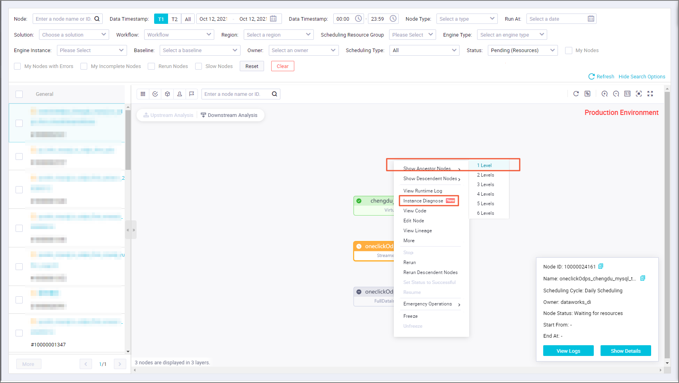Click the DAG refresh circular arrow icon
This screenshot has width=679, height=383.
tap(576, 93)
